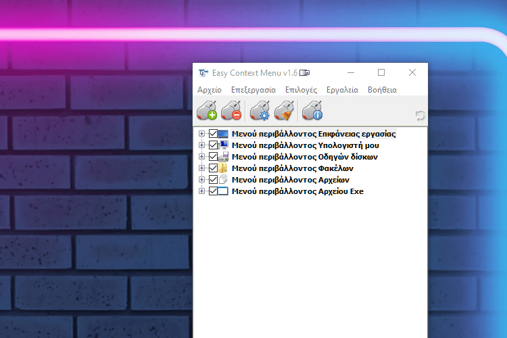Click the portable badge icon beside the v1.6 title
507x338 pixels.
(x=304, y=73)
